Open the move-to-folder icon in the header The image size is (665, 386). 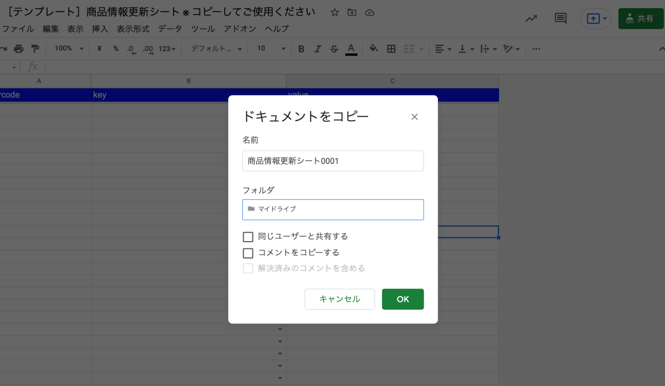(352, 12)
